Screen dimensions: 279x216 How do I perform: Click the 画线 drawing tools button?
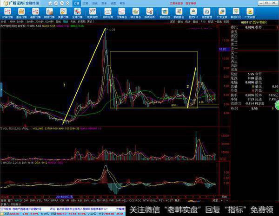195,21
